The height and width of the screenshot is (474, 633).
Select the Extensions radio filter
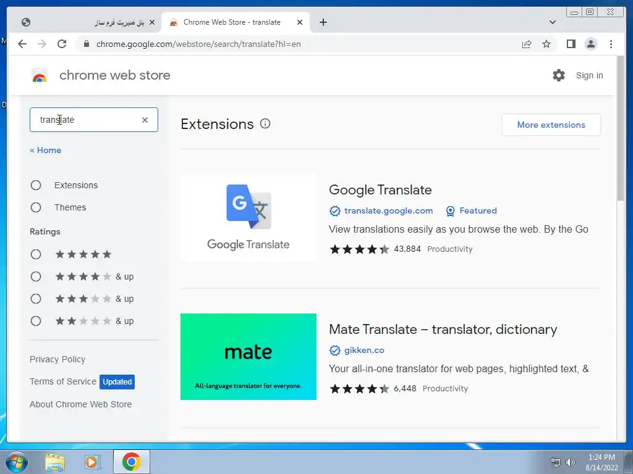pos(36,185)
